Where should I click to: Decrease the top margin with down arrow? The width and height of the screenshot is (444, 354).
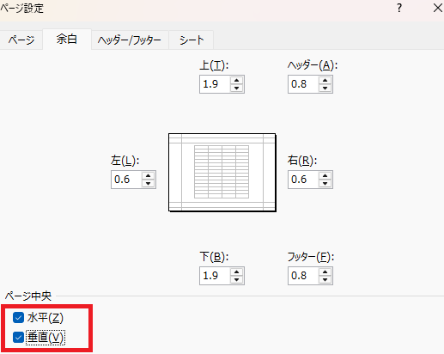[236, 88]
